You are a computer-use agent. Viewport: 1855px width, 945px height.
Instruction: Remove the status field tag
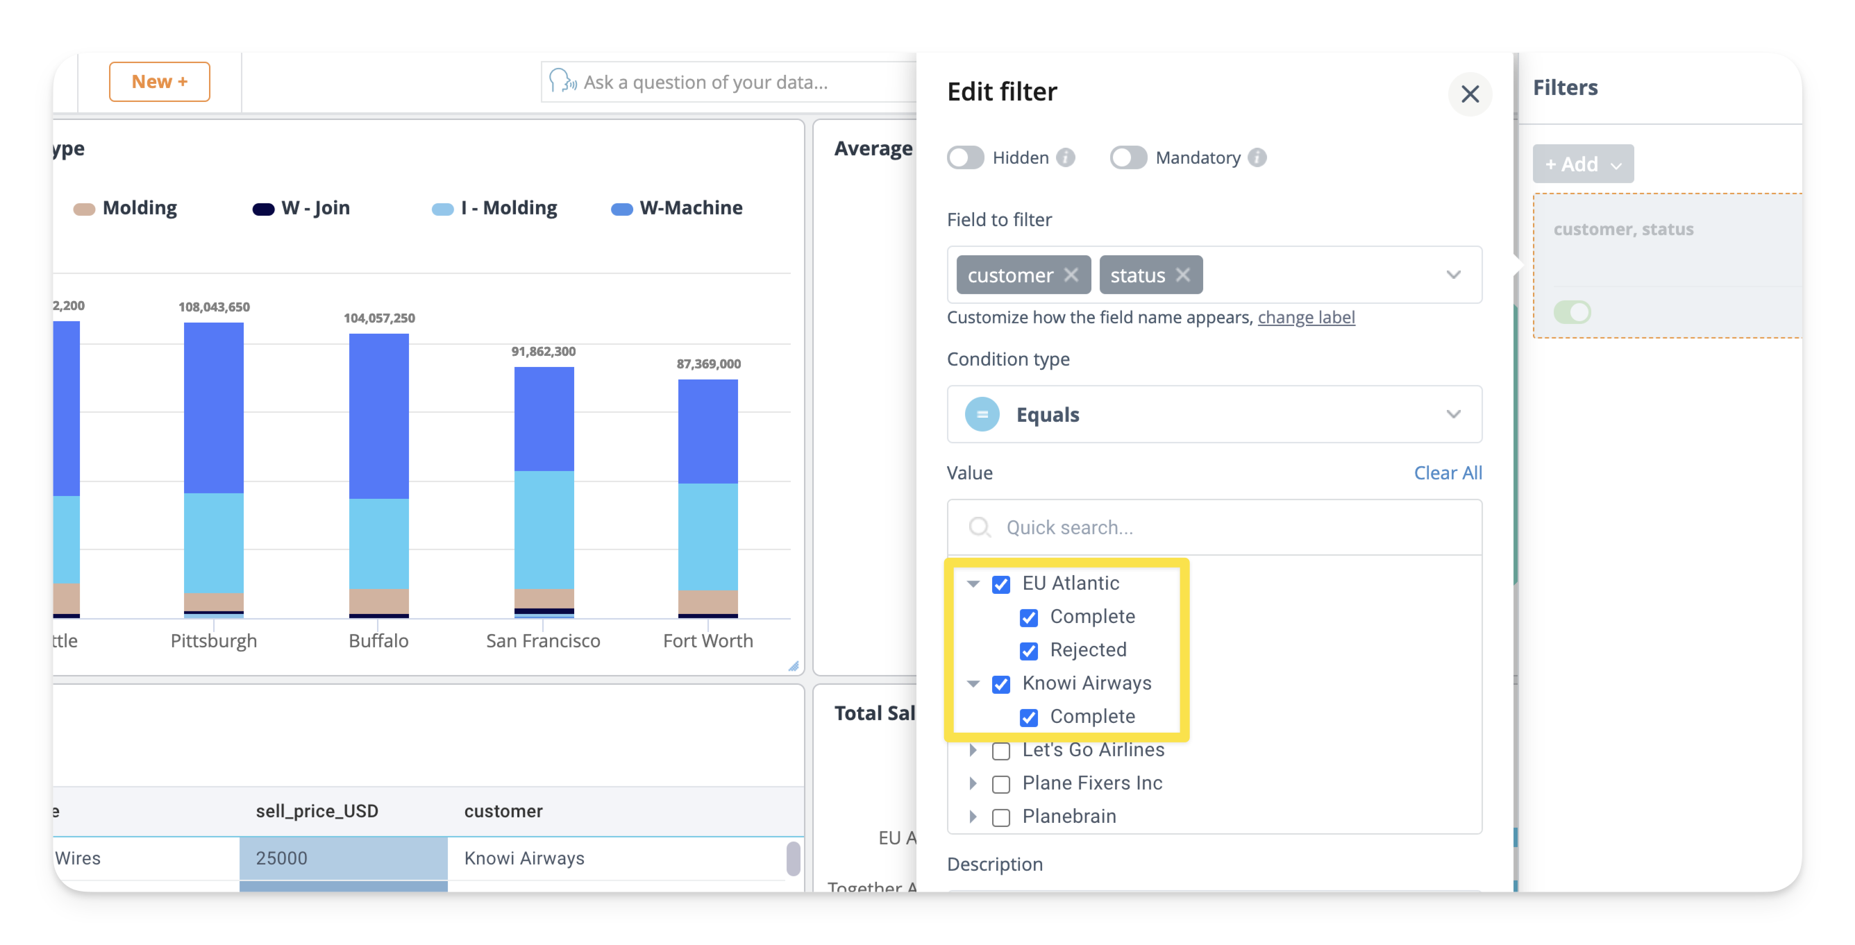(1182, 275)
